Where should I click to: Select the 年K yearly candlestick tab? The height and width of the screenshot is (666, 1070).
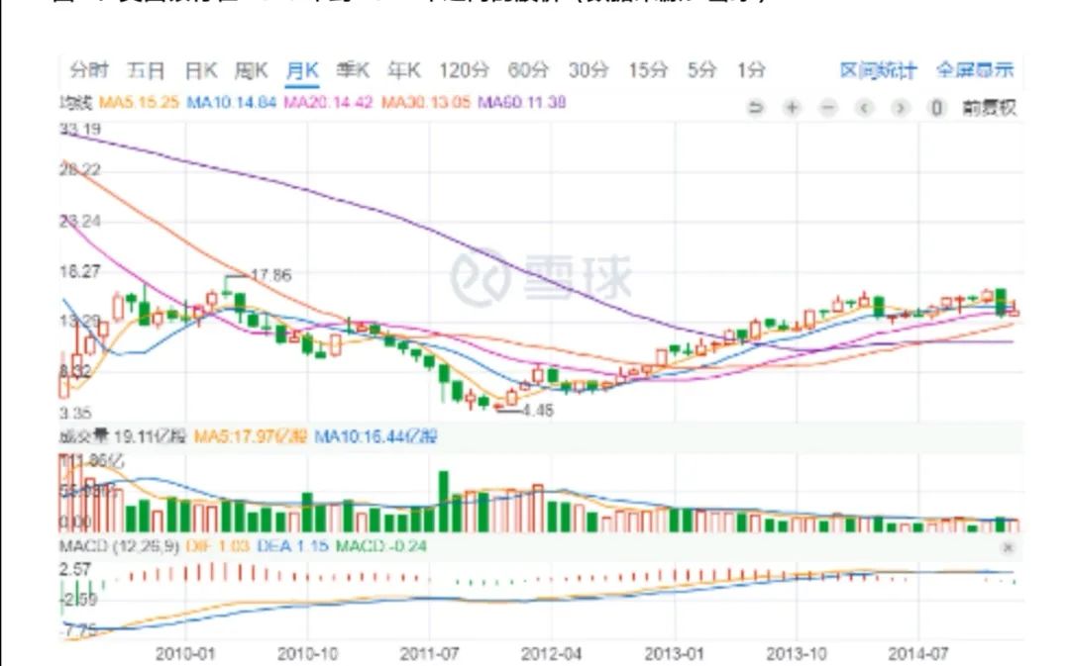coord(404,70)
